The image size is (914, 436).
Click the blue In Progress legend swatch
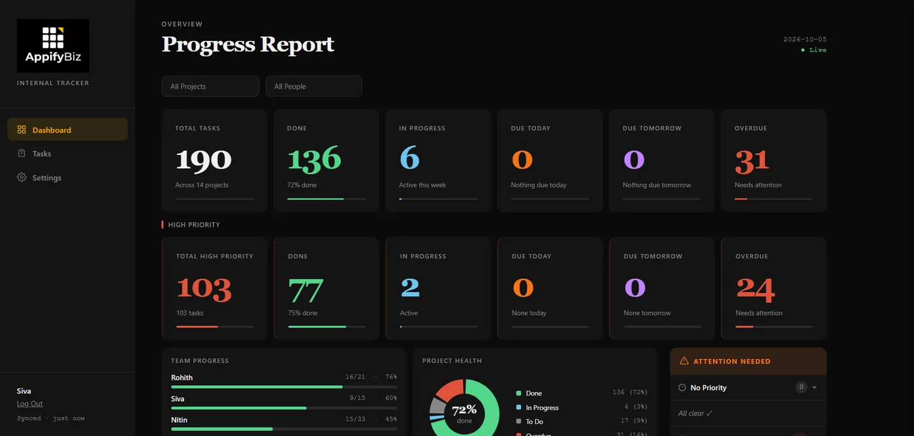click(x=518, y=407)
